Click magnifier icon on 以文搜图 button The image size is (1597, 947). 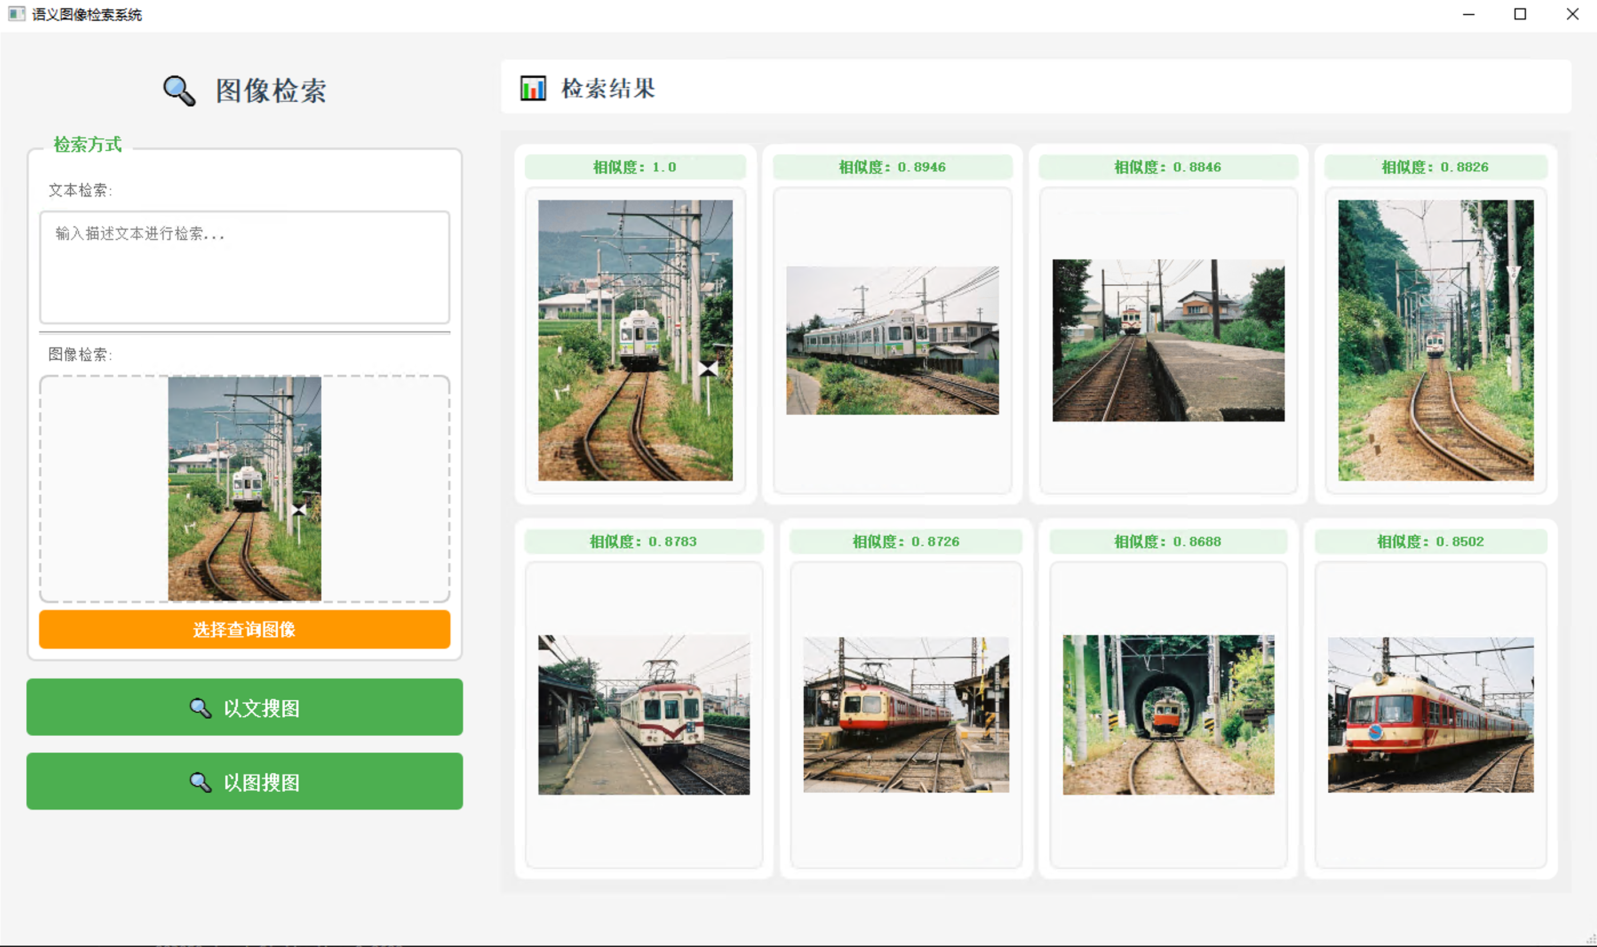coord(200,708)
